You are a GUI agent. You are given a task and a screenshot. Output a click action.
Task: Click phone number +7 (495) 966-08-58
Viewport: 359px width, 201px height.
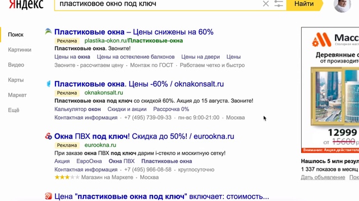point(148,170)
